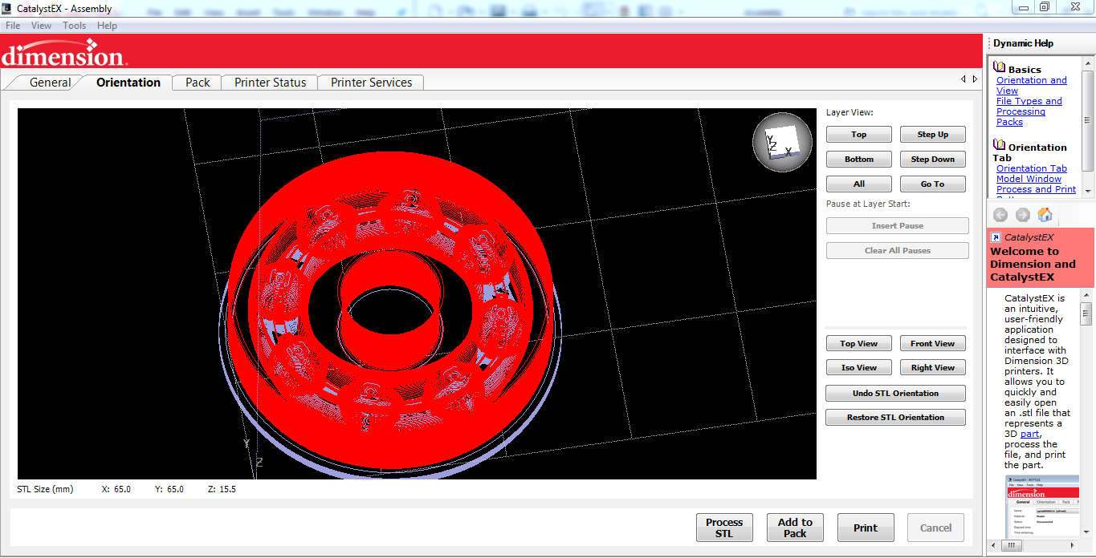Click the 'X: 65.0' size value
Image resolution: width=1096 pixels, height=558 pixels.
pos(116,489)
